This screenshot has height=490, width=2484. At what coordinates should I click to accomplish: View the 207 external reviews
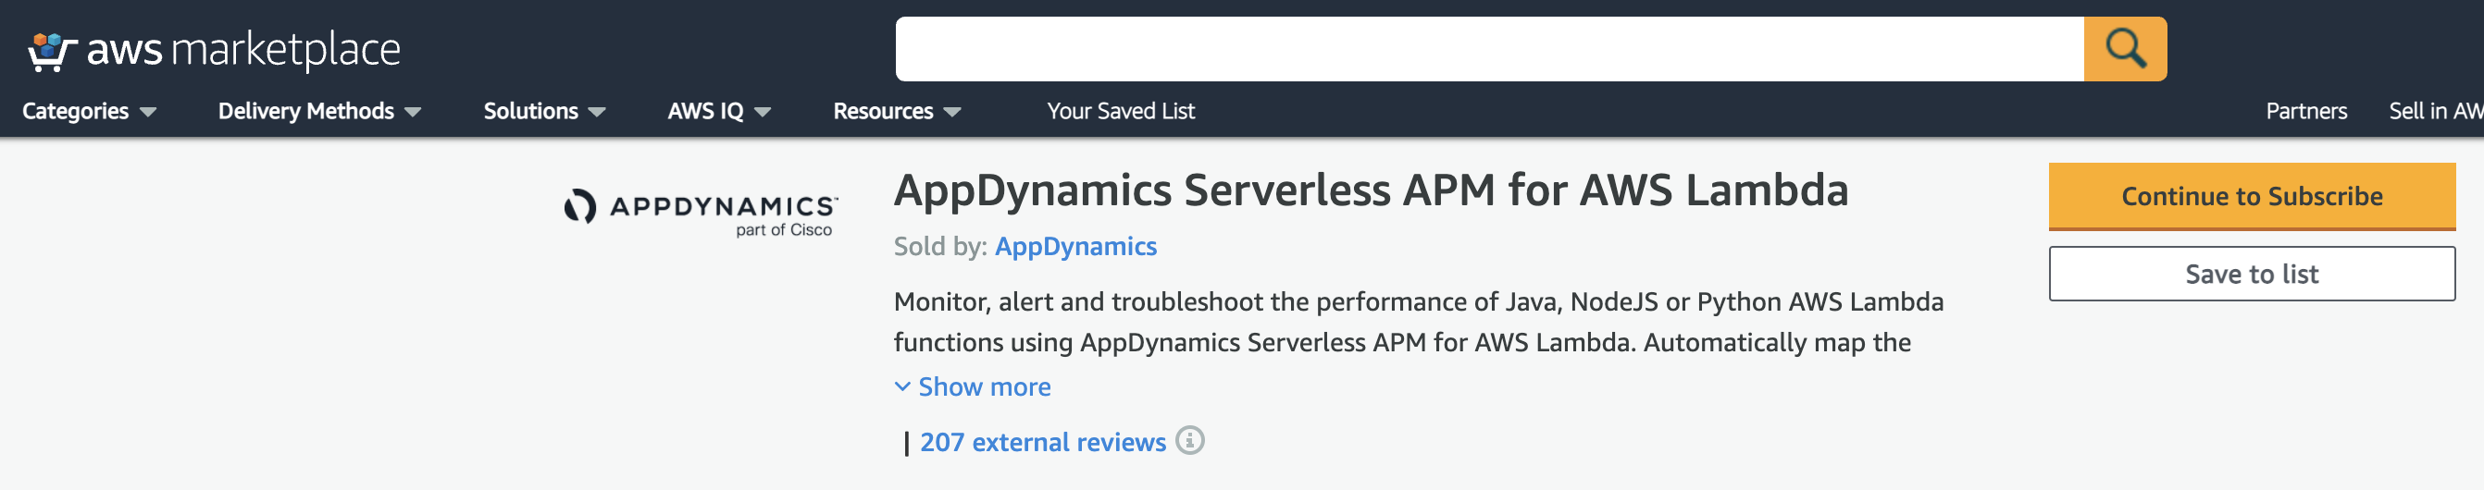pyautogui.click(x=1042, y=442)
